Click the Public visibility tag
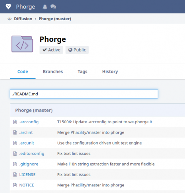185x193 pixels. pyautogui.click(x=77, y=50)
